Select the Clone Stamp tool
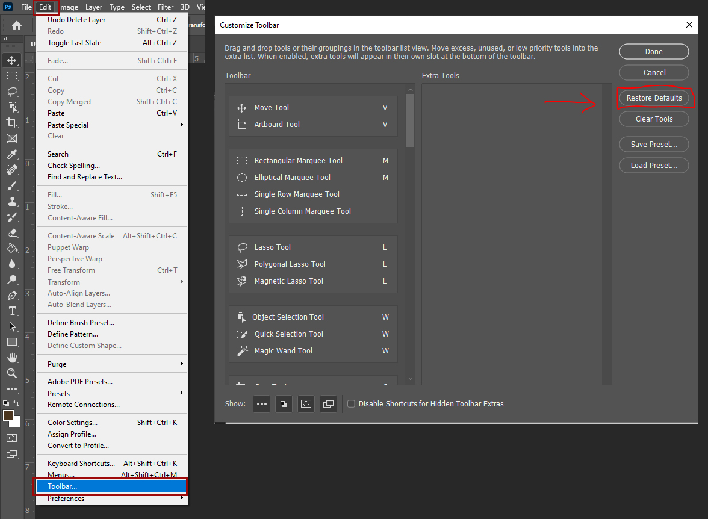708x519 pixels. pos(12,202)
